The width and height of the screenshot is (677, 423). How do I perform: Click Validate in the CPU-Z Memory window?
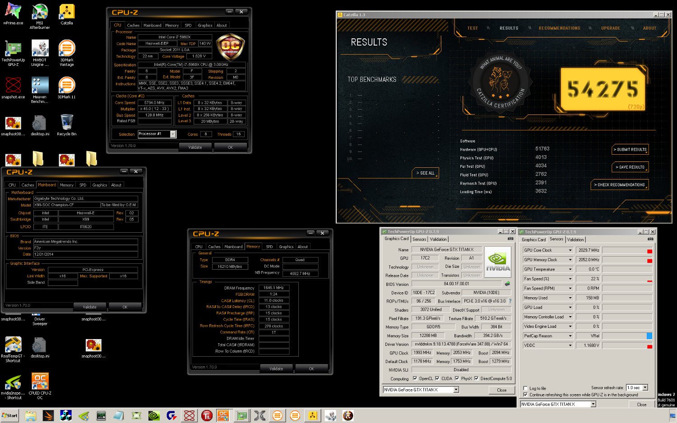[x=276, y=369]
